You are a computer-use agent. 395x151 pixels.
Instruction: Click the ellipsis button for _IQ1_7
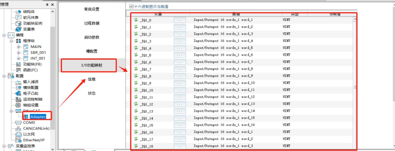coord(180,69)
